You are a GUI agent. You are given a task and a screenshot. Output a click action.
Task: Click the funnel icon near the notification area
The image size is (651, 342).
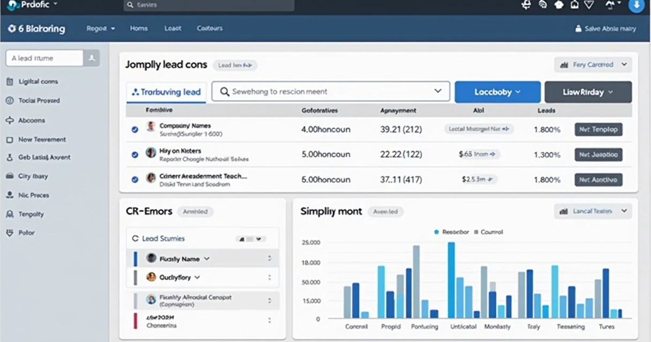point(589,5)
